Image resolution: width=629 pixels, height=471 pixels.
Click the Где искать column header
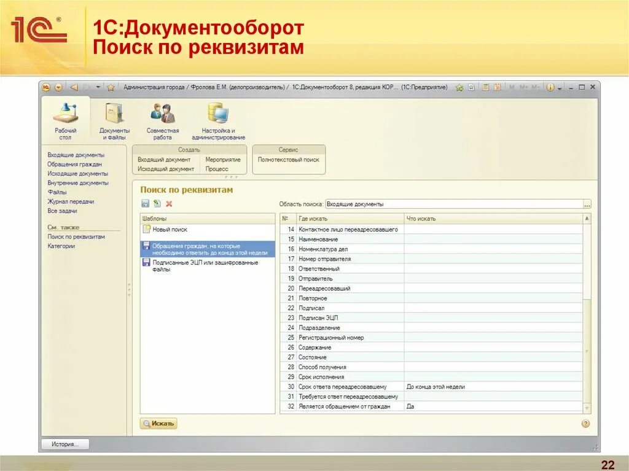tap(350, 219)
